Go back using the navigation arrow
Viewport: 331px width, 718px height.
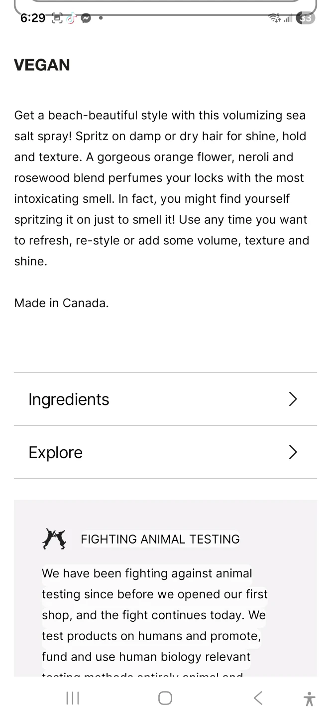tap(258, 698)
